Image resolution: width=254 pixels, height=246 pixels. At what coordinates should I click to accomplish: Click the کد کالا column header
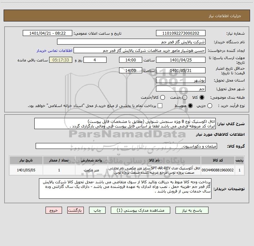click(x=218, y=160)
